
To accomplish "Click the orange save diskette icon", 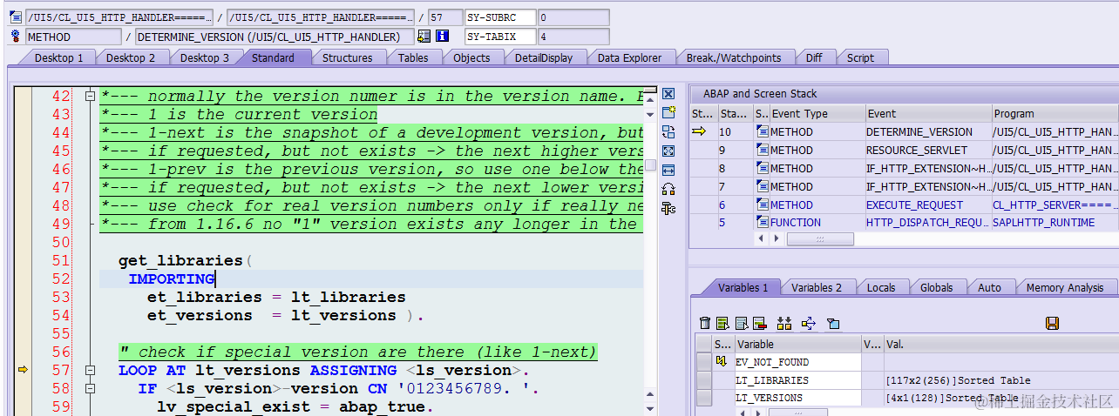I will (1052, 323).
